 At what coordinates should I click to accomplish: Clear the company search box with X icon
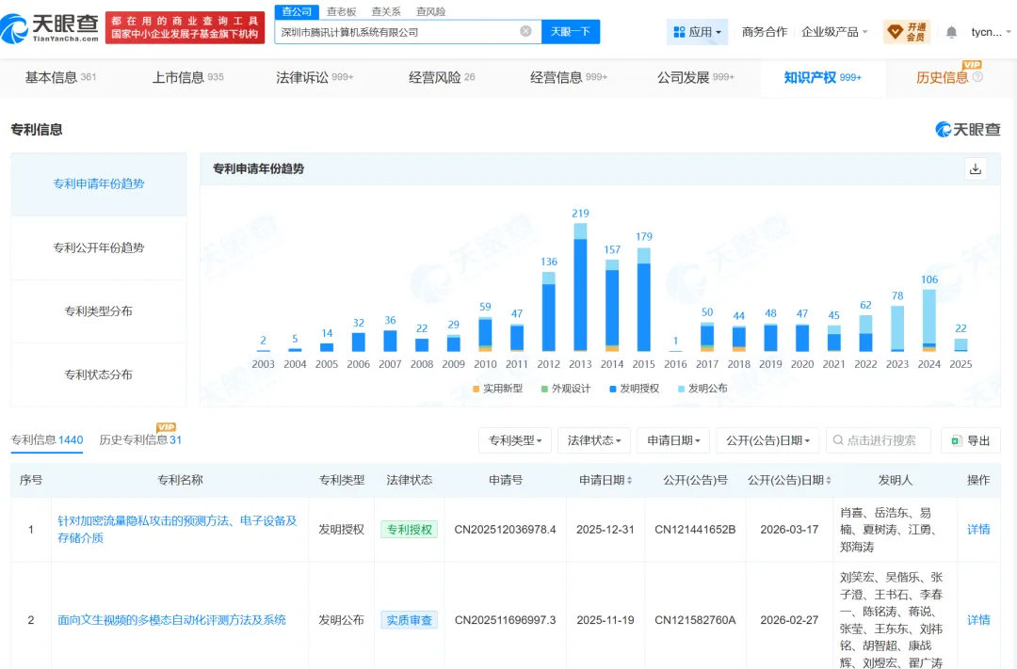coord(526,31)
